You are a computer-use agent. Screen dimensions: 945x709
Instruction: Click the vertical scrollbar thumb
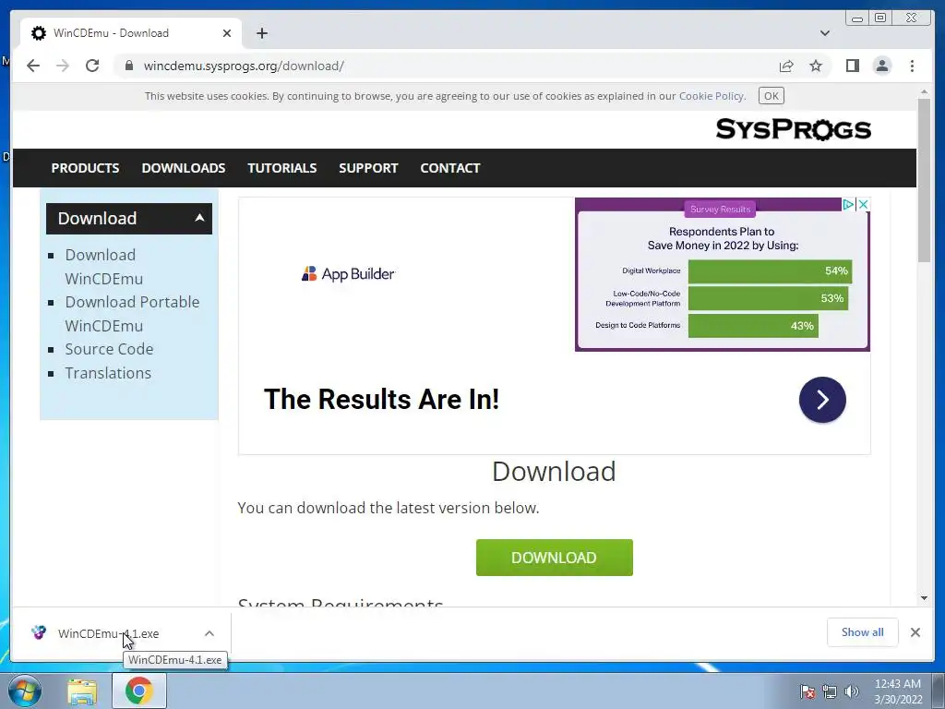tap(924, 180)
